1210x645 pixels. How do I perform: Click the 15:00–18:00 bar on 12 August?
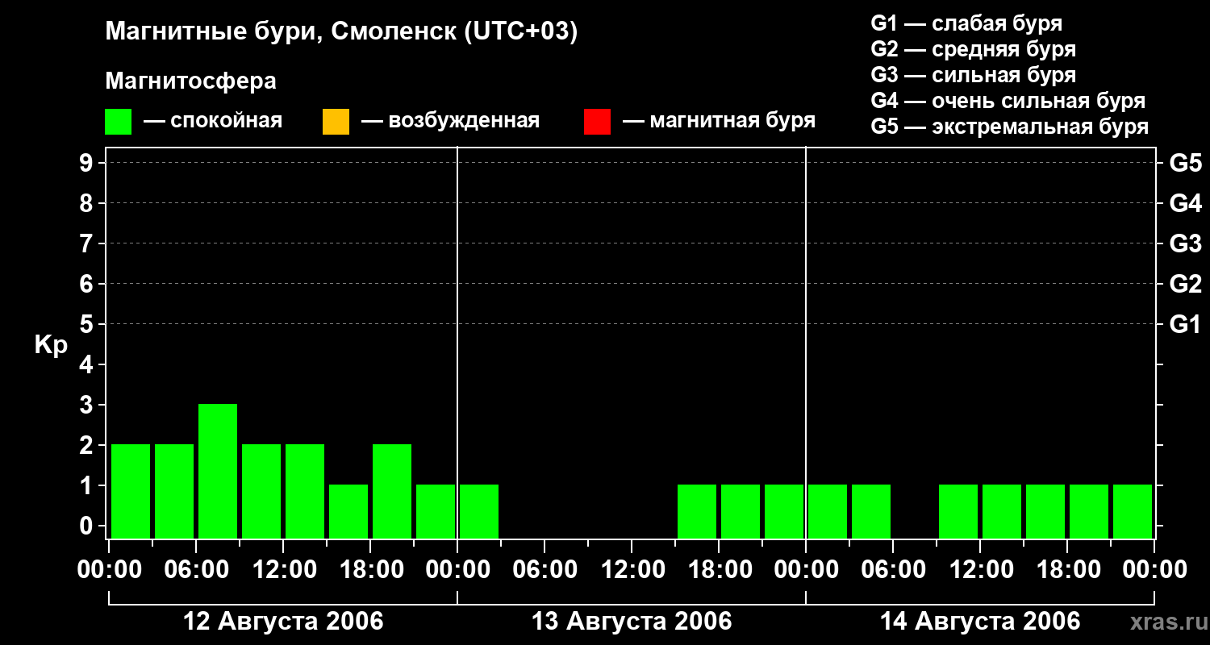pos(348,511)
